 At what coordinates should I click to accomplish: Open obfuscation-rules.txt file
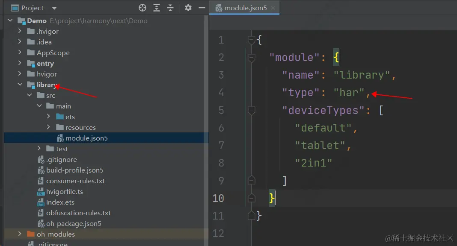(78, 213)
